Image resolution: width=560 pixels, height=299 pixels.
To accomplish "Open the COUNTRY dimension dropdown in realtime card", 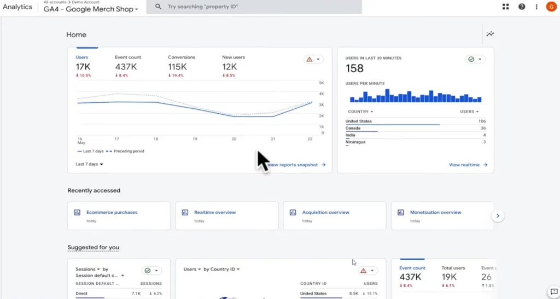I will (360, 112).
